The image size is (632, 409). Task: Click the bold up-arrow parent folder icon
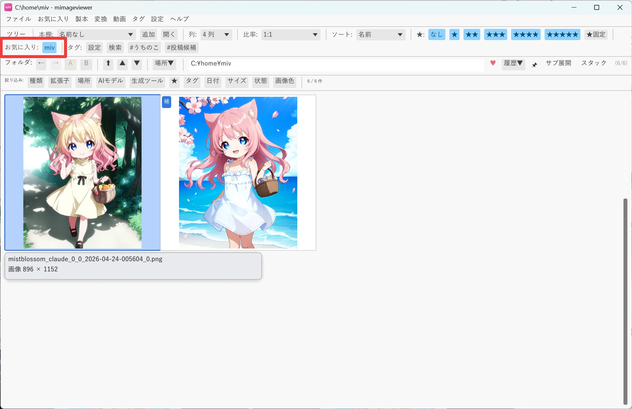coord(108,64)
